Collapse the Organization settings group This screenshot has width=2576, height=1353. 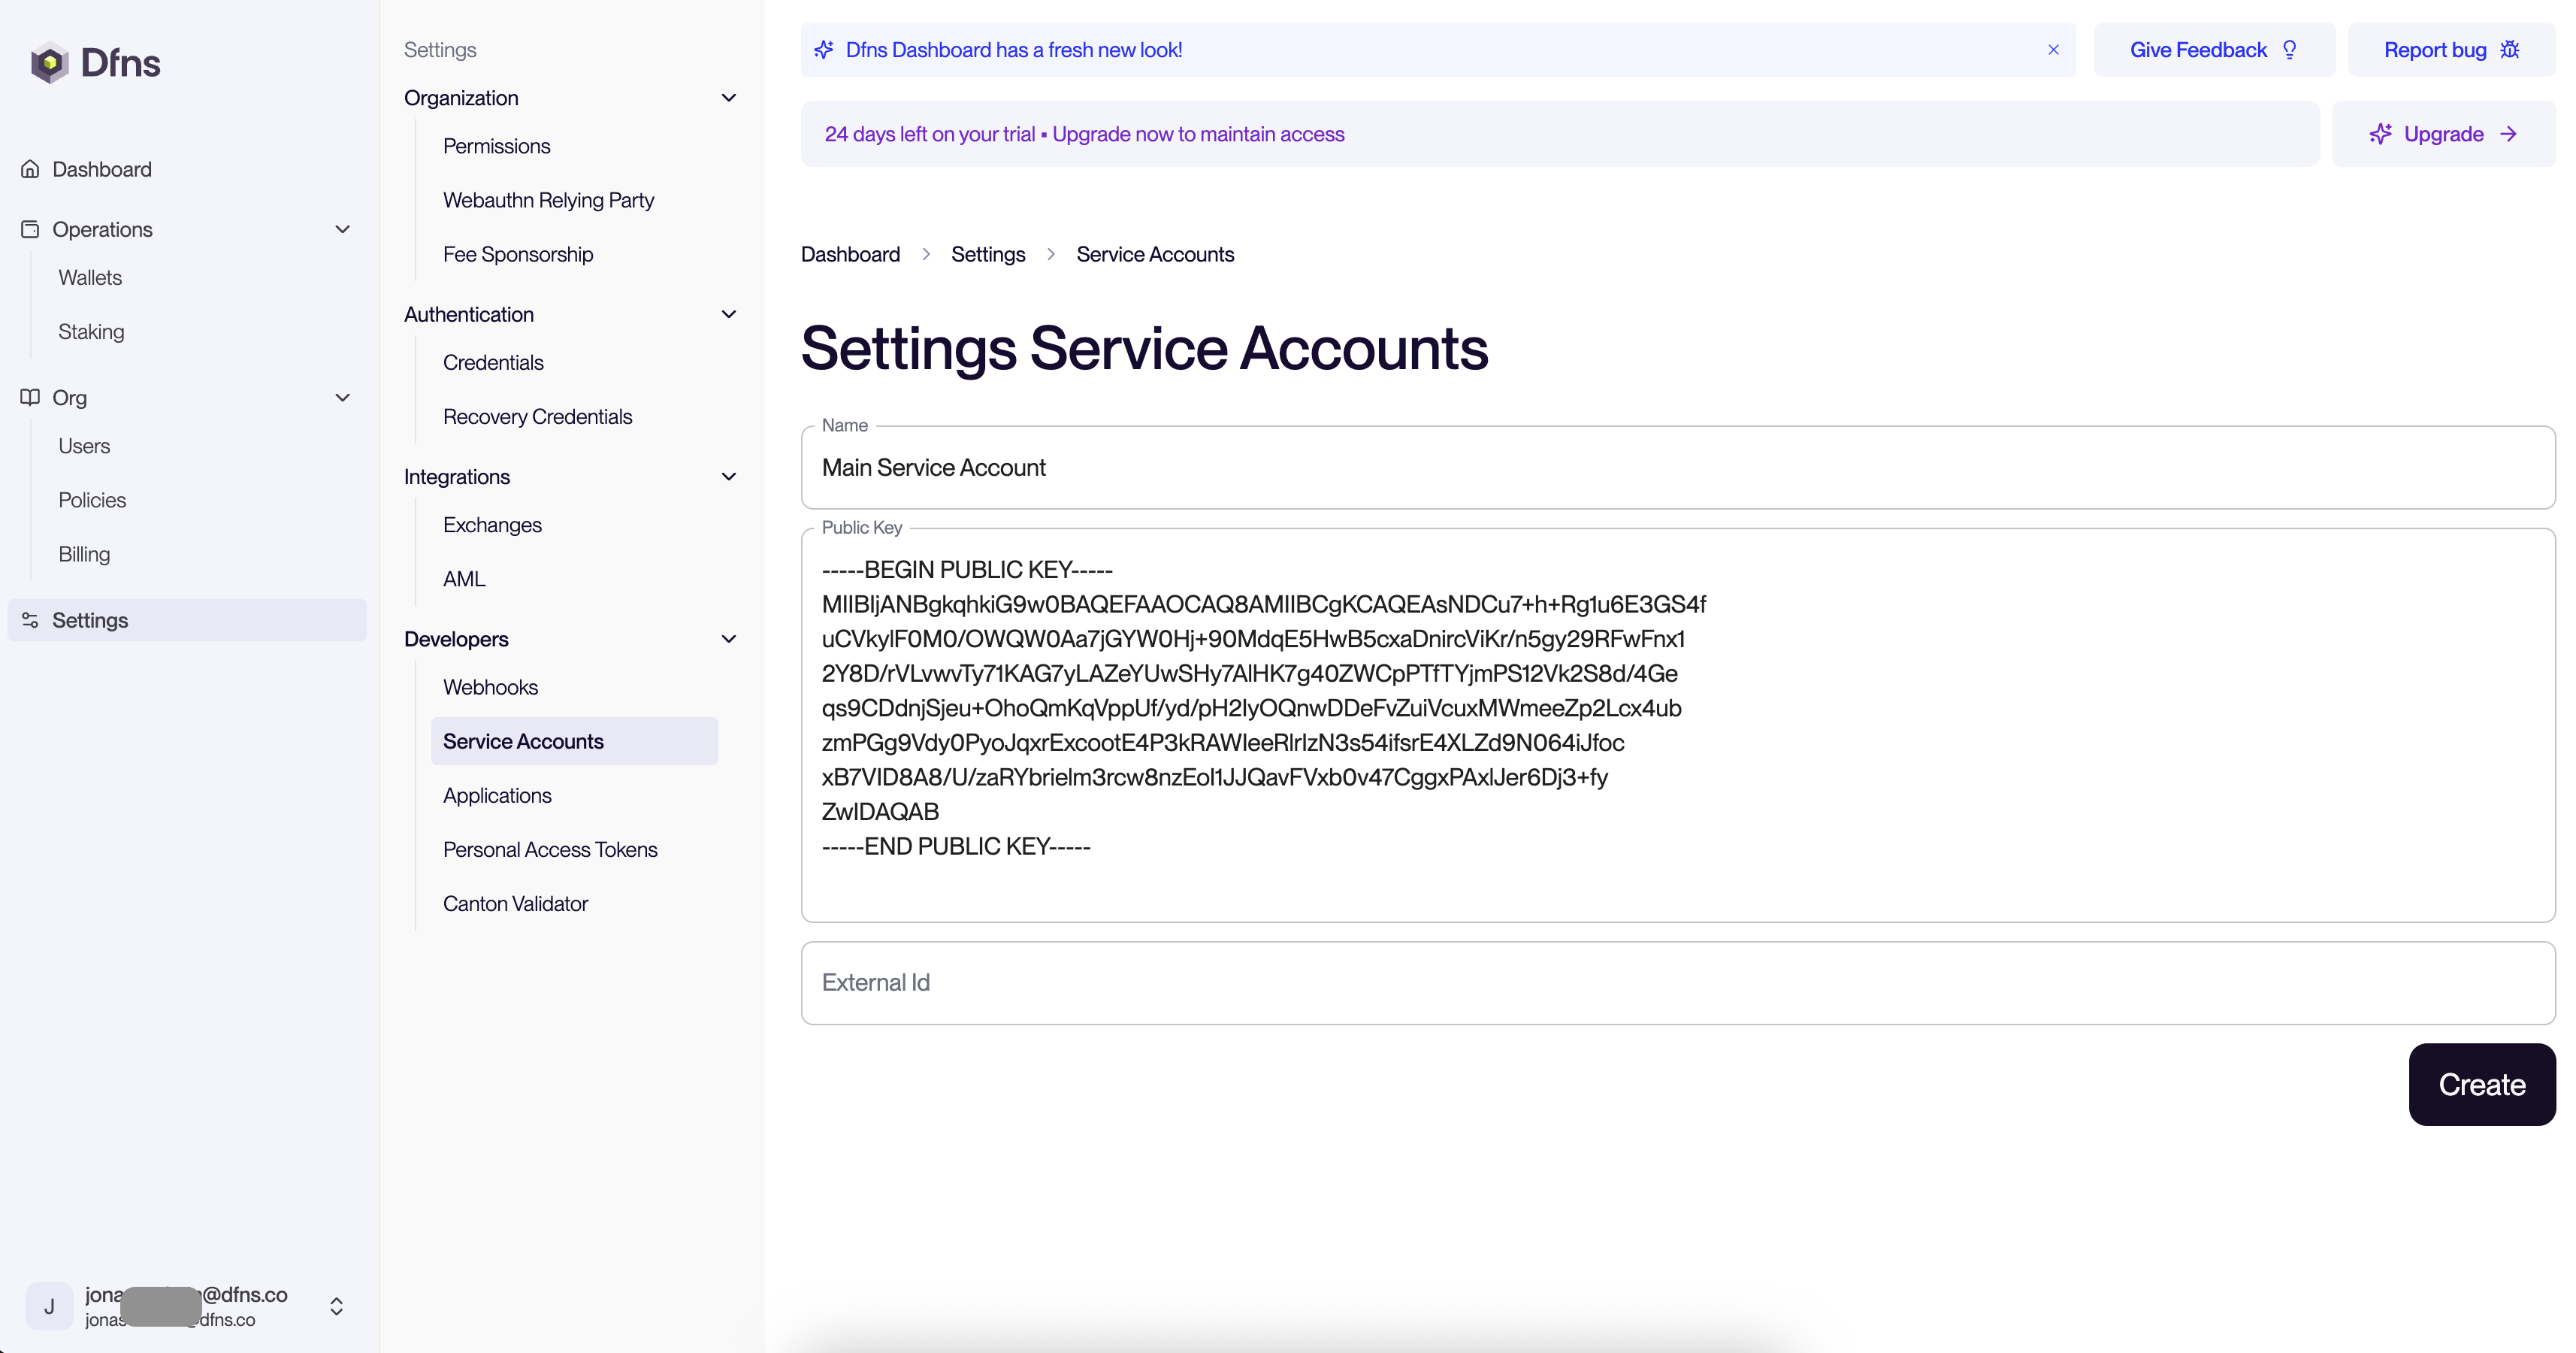click(x=729, y=98)
